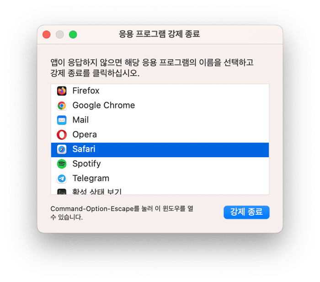Close the force quit window
320x282 pixels.
(x=47, y=34)
